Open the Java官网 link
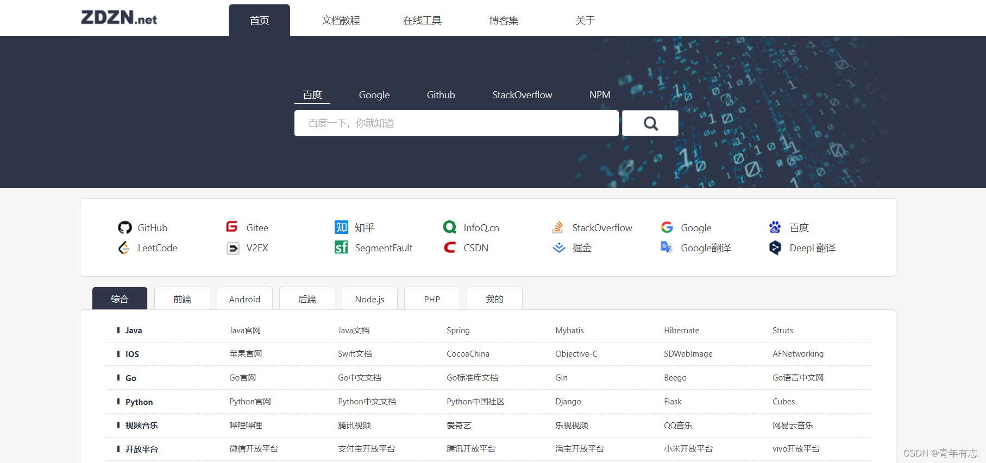This screenshot has width=986, height=463. tap(245, 330)
